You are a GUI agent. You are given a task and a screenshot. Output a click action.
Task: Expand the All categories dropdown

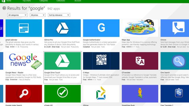[x=17, y=15]
